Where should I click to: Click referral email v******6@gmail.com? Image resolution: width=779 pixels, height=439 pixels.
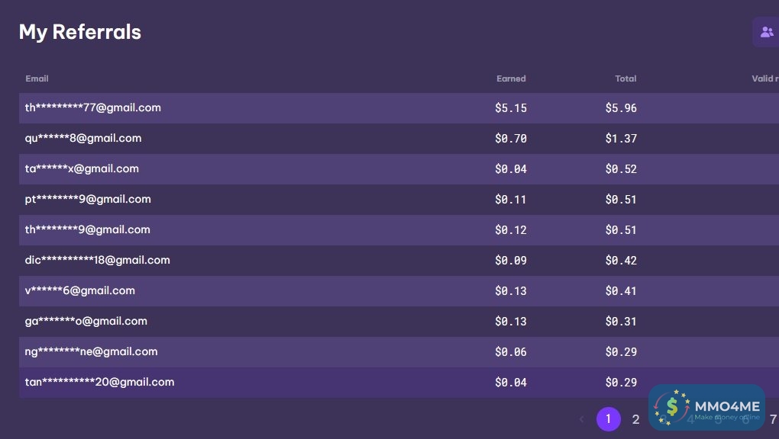[80, 291]
